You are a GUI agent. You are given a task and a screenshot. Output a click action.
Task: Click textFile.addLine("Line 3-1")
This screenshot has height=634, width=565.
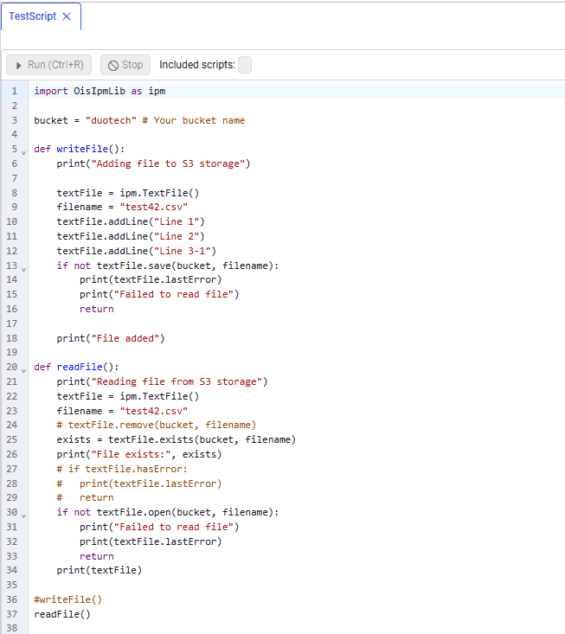click(x=137, y=251)
